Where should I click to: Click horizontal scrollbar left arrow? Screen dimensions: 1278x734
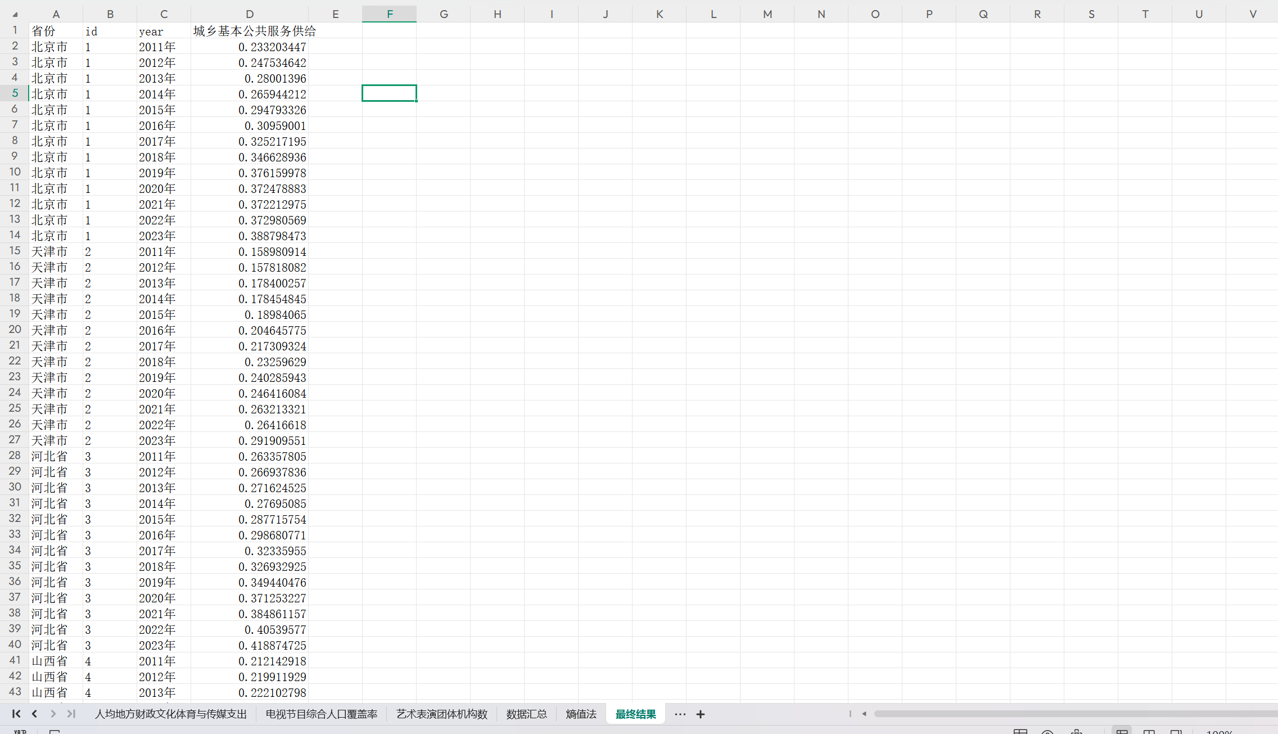(864, 714)
